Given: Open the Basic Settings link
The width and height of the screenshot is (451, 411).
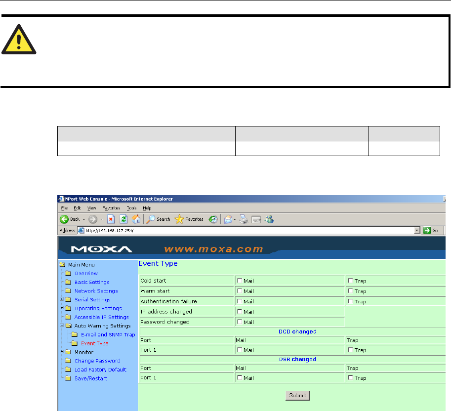Looking at the screenshot, I should (92, 283).
